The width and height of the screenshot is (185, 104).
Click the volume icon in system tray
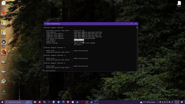point(167,102)
